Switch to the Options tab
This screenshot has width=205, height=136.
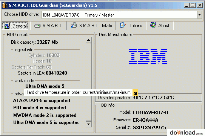pyautogui.click(x=131, y=26)
